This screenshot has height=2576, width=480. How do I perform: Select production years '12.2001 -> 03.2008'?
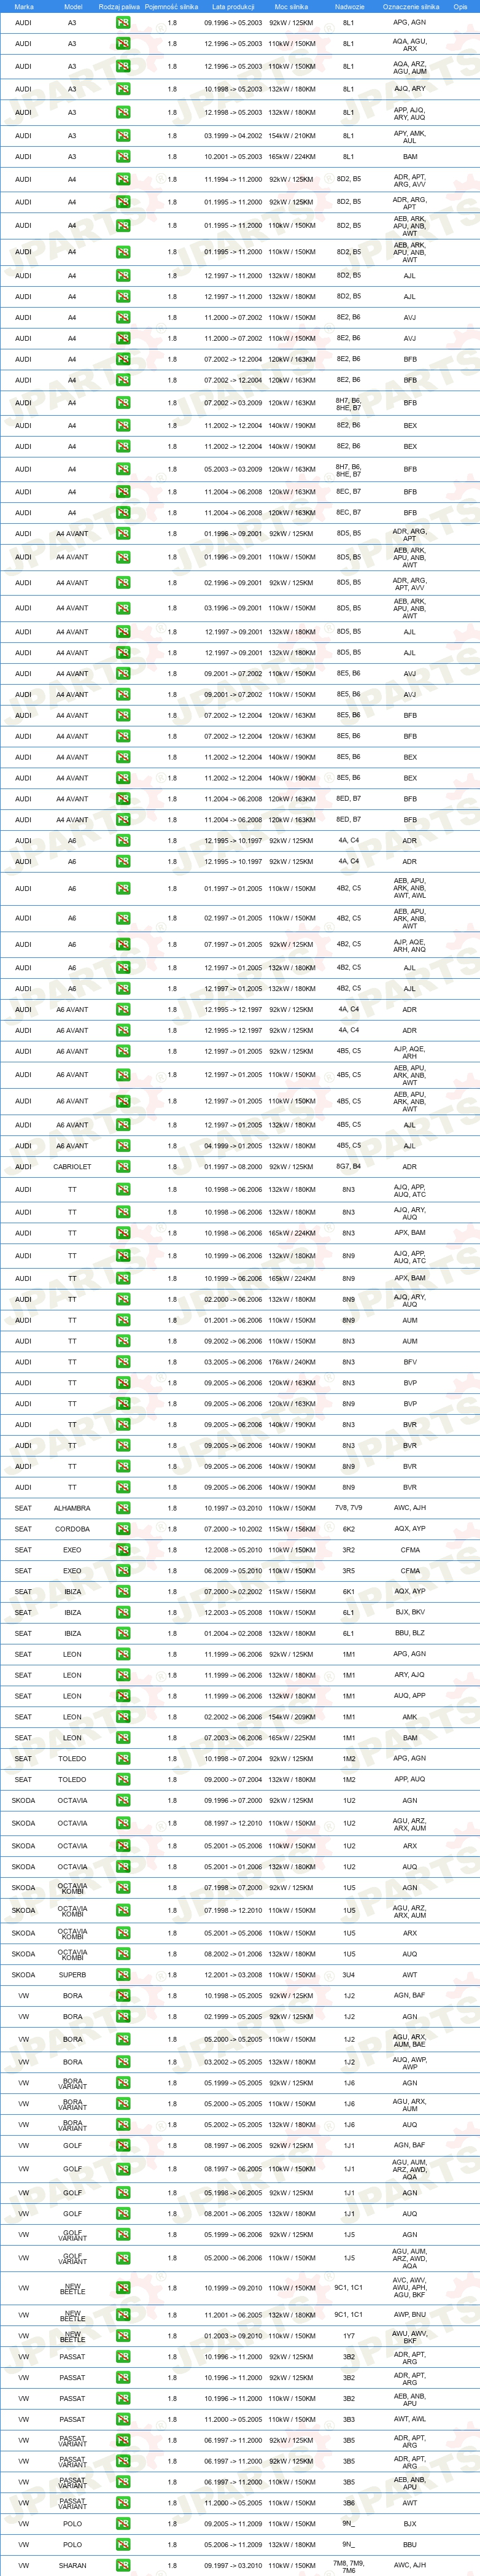(x=233, y=1975)
